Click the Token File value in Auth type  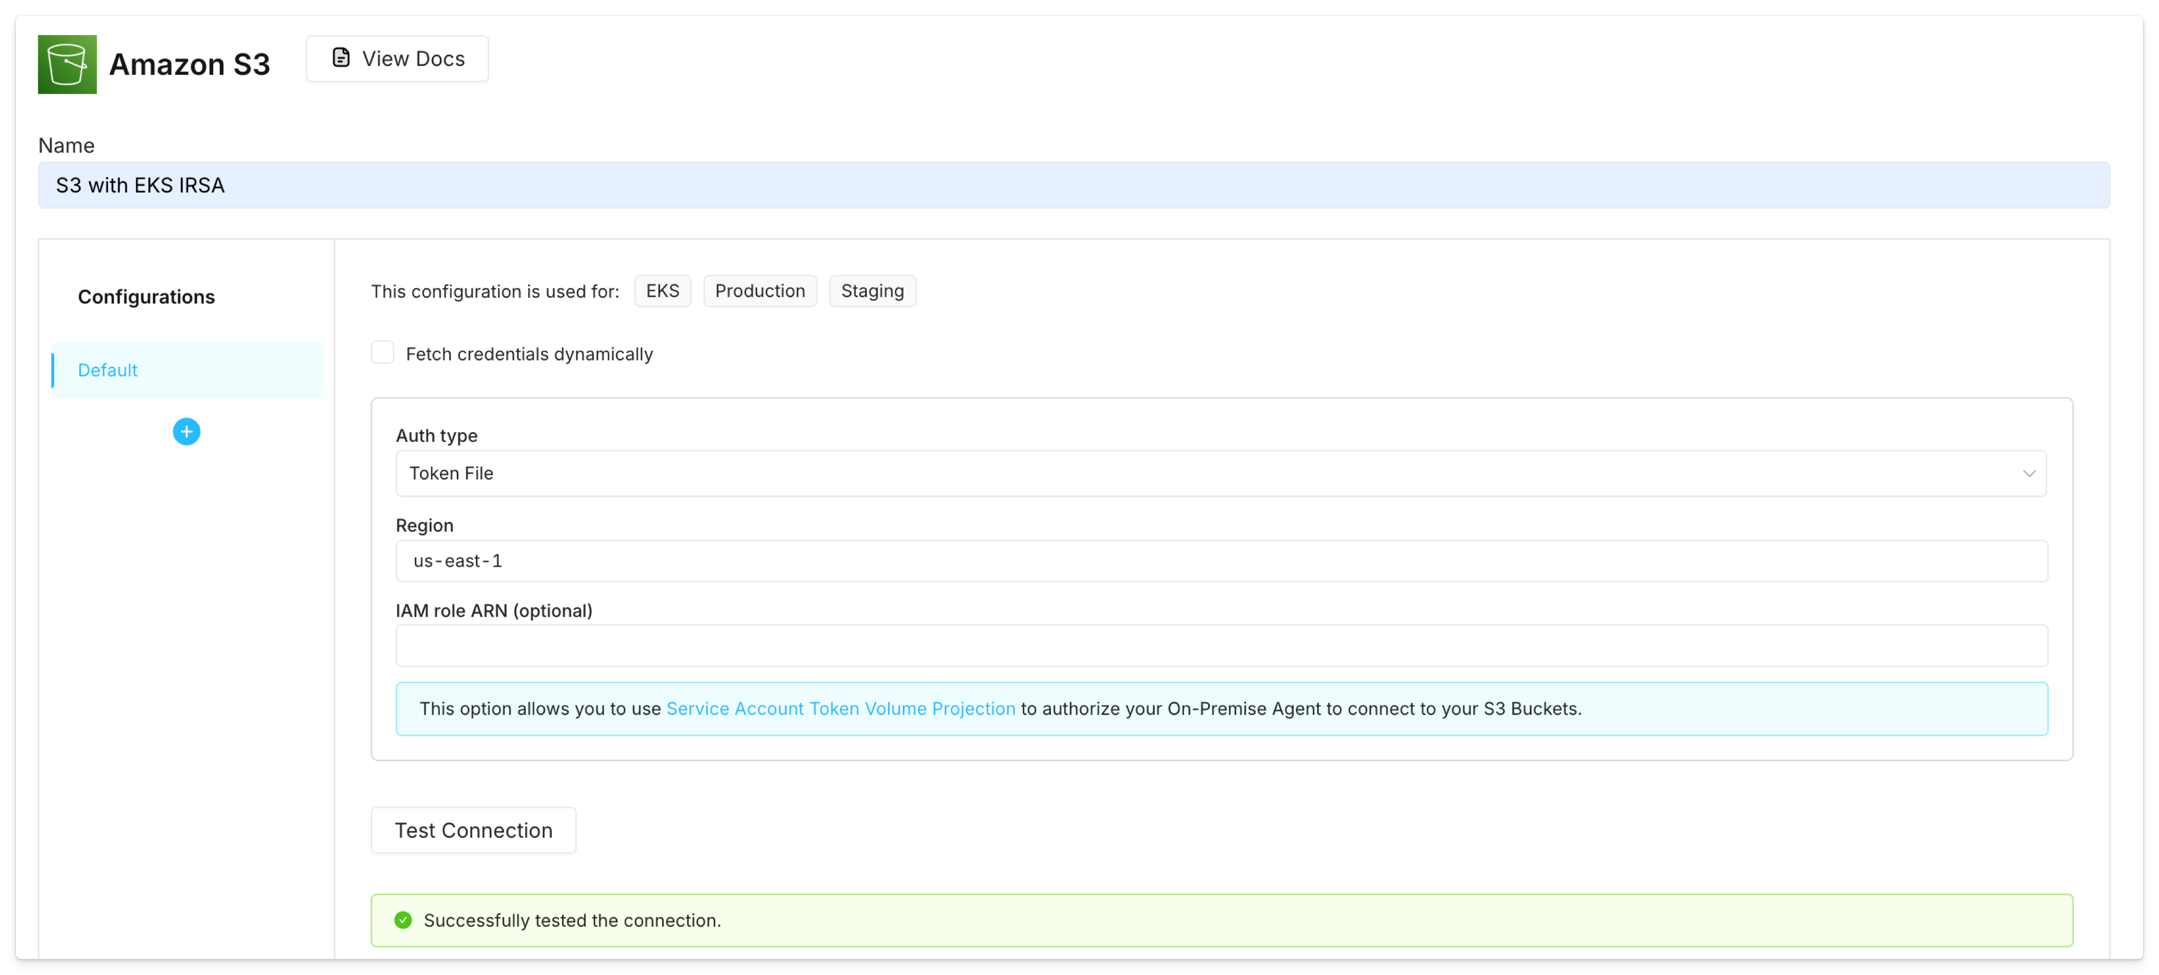tap(451, 473)
